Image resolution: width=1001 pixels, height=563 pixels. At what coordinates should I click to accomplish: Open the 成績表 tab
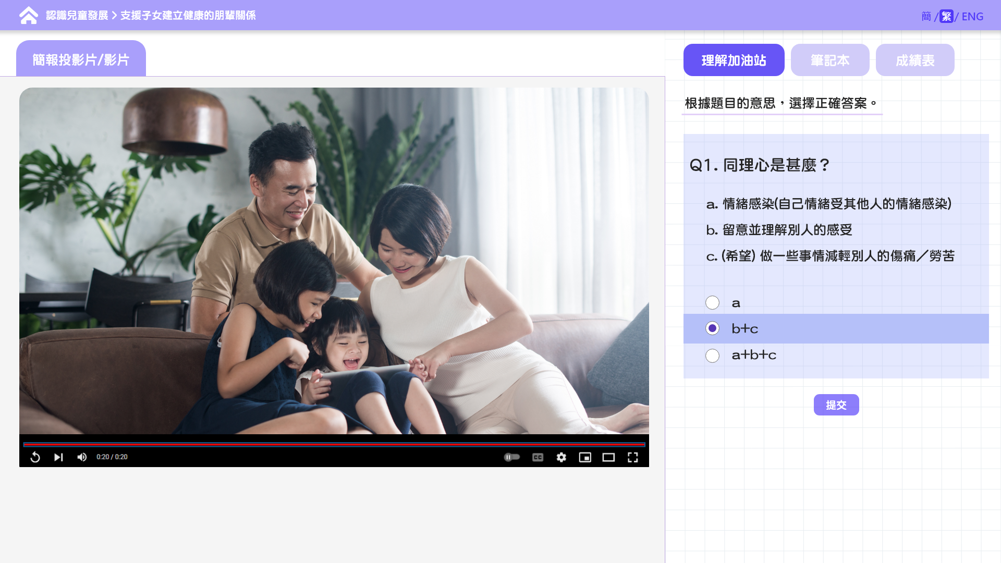915,60
